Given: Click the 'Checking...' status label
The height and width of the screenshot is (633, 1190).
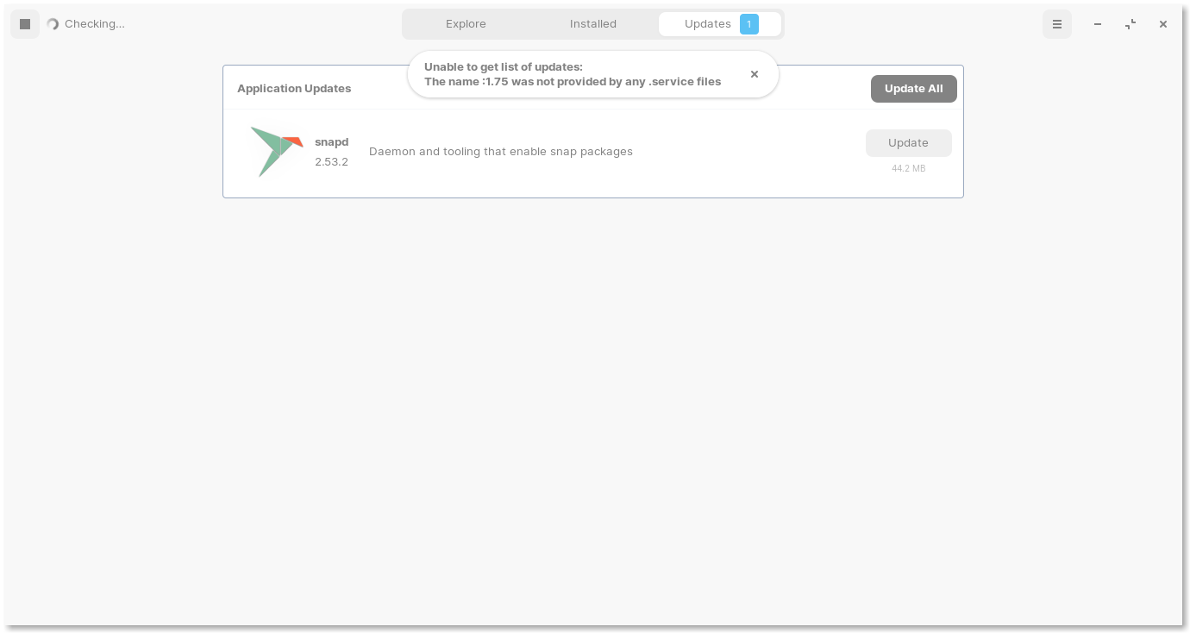Looking at the screenshot, I should click(x=95, y=24).
